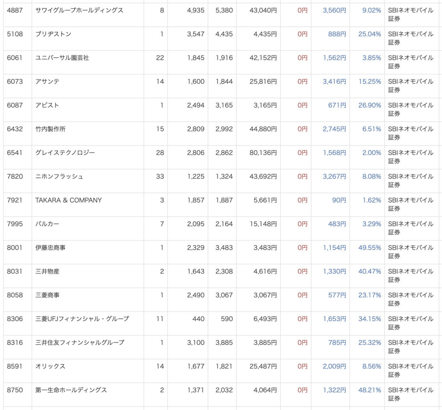
Task: Click stock code 5108
Action: pos(15,34)
